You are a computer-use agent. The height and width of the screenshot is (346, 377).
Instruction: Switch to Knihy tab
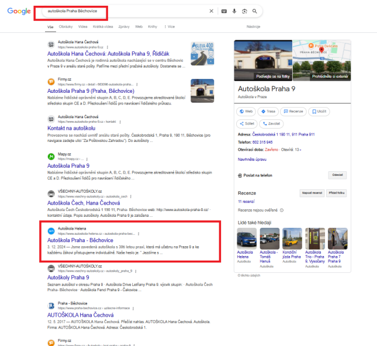(152, 27)
